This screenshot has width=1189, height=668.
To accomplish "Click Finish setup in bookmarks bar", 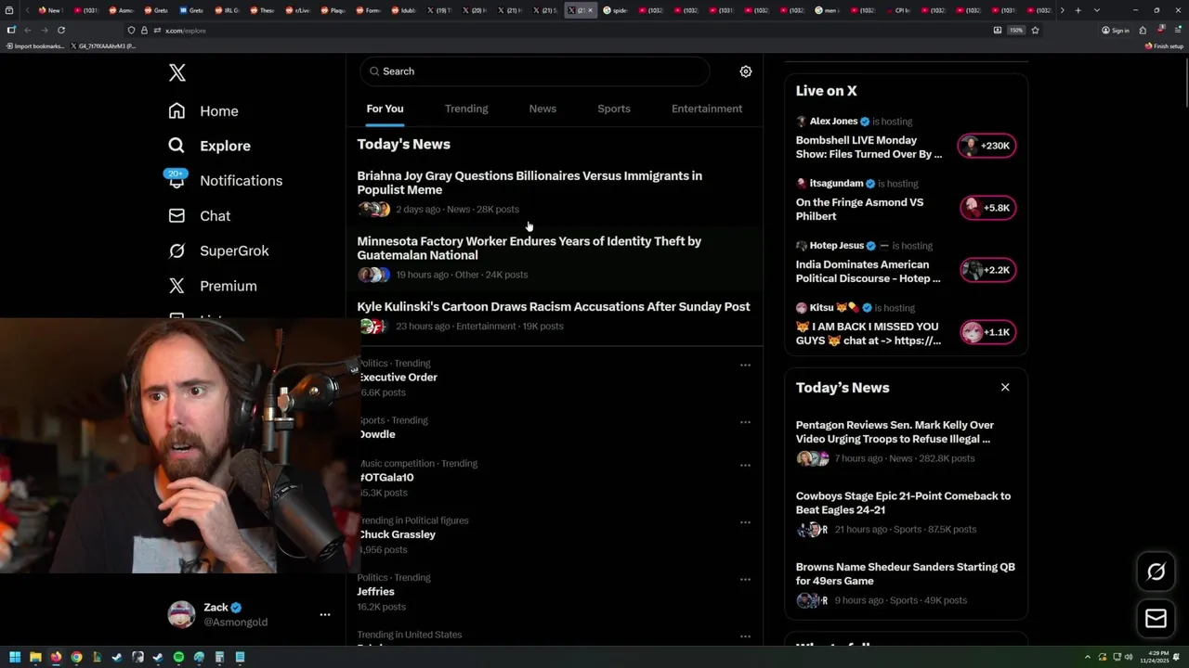I will 1165,45.
